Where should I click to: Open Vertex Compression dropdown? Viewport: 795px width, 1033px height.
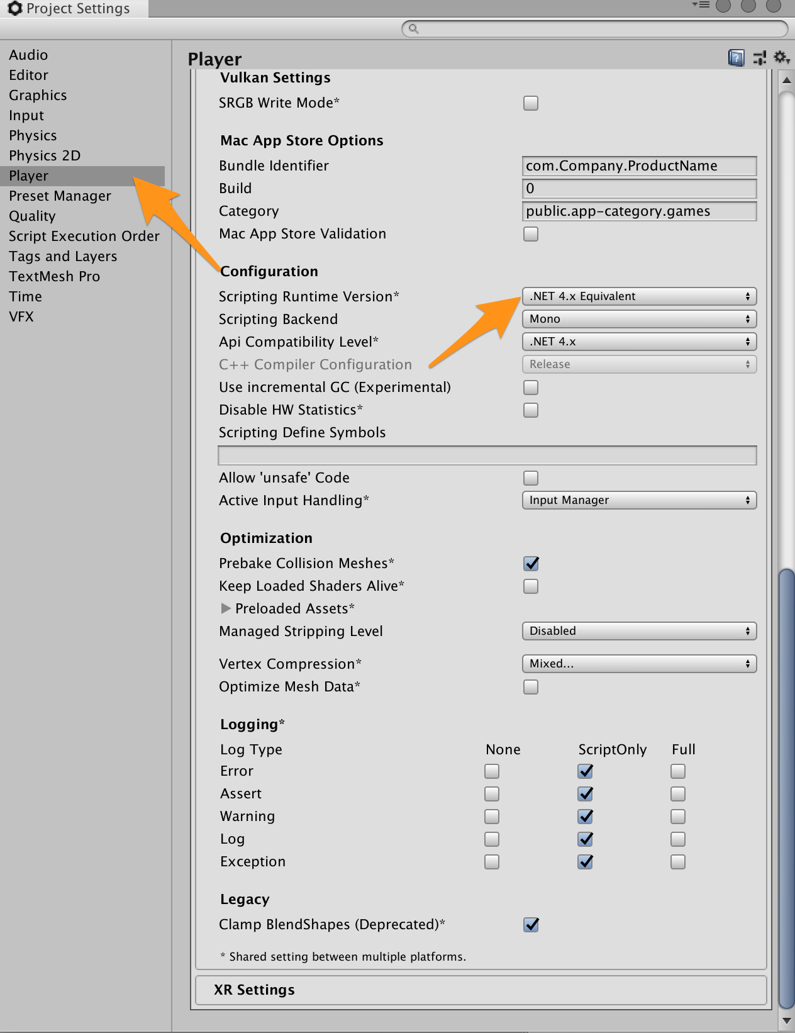tap(639, 664)
